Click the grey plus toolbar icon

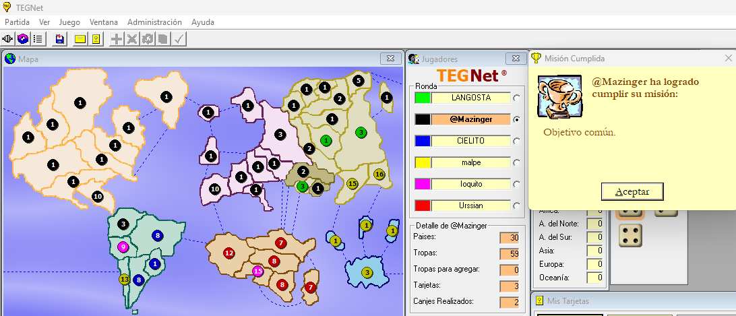tap(117, 39)
